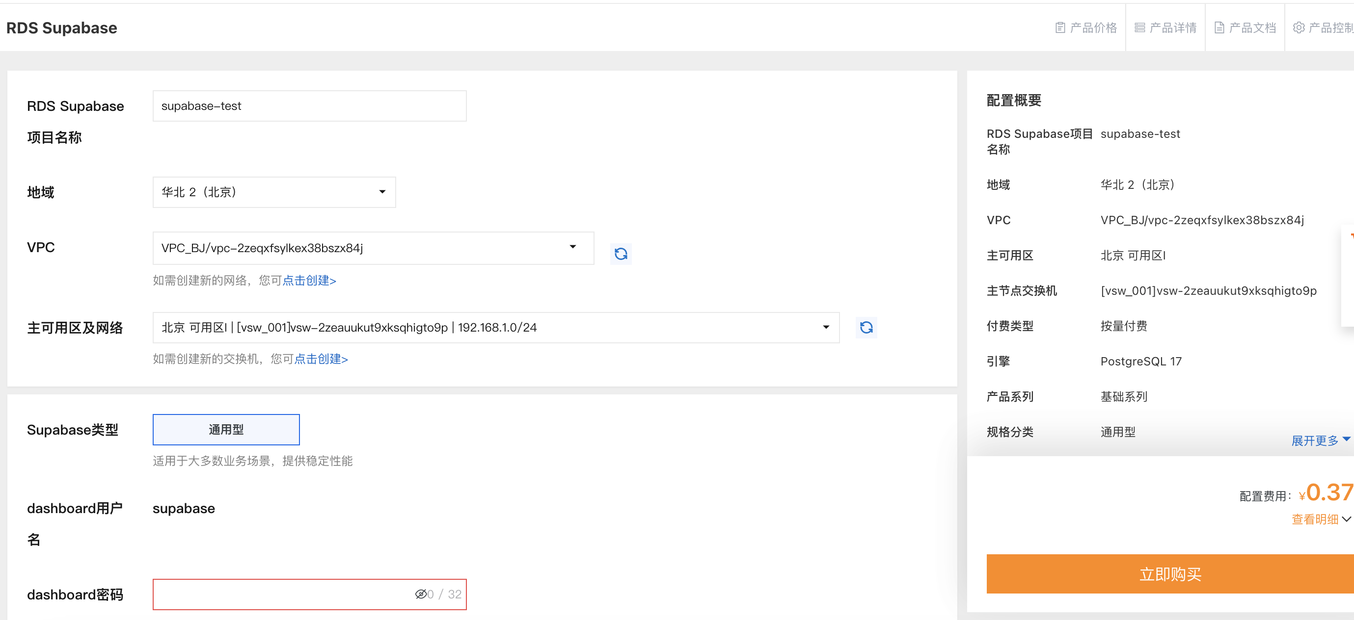Select the 通用型 Supabase type option
This screenshot has height=620, width=1354.
pos(226,429)
